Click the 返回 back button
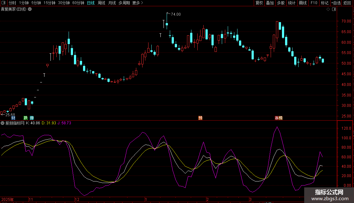The width and height of the screenshot is (354, 203). click(x=347, y=3)
